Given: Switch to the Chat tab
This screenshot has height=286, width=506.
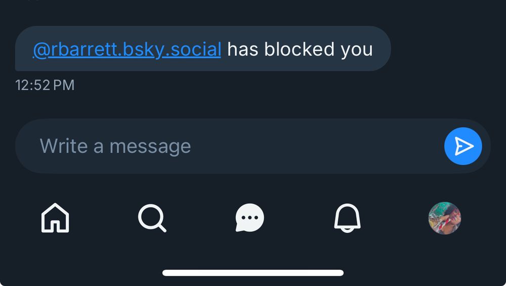Looking at the screenshot, I should point(250,218).
